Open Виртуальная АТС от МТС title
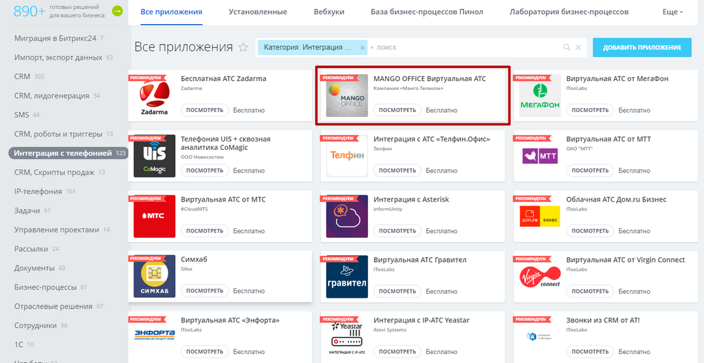The image size is (704, 363). (223, 199)
